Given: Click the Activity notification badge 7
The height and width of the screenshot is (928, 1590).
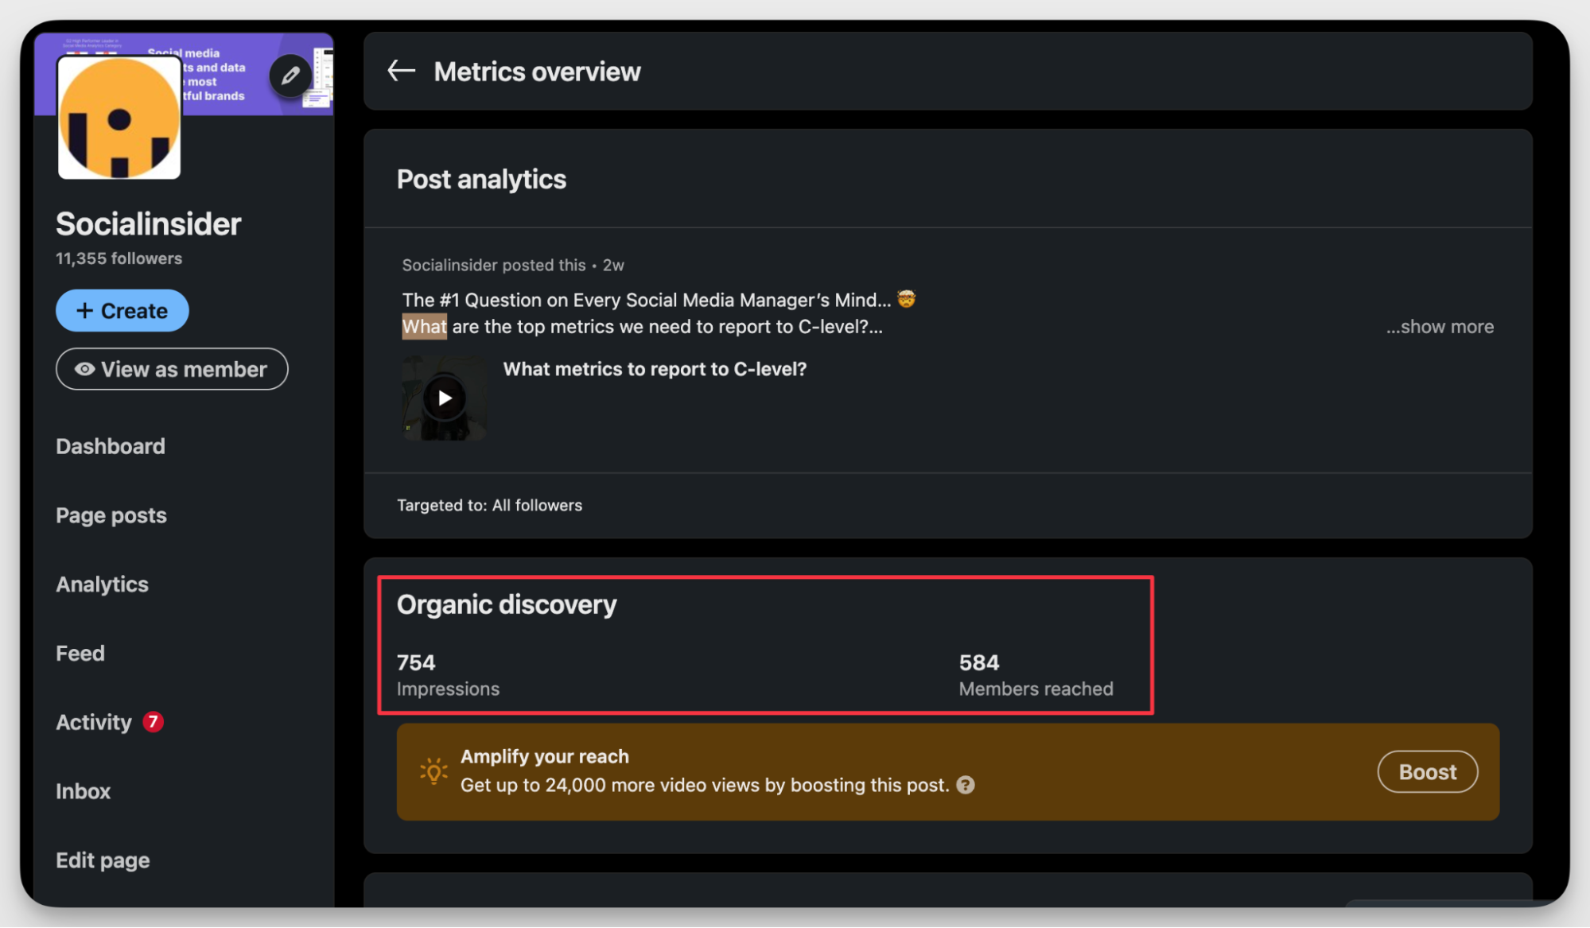Looking at the screenshot, I should click(x=153, y=722).
